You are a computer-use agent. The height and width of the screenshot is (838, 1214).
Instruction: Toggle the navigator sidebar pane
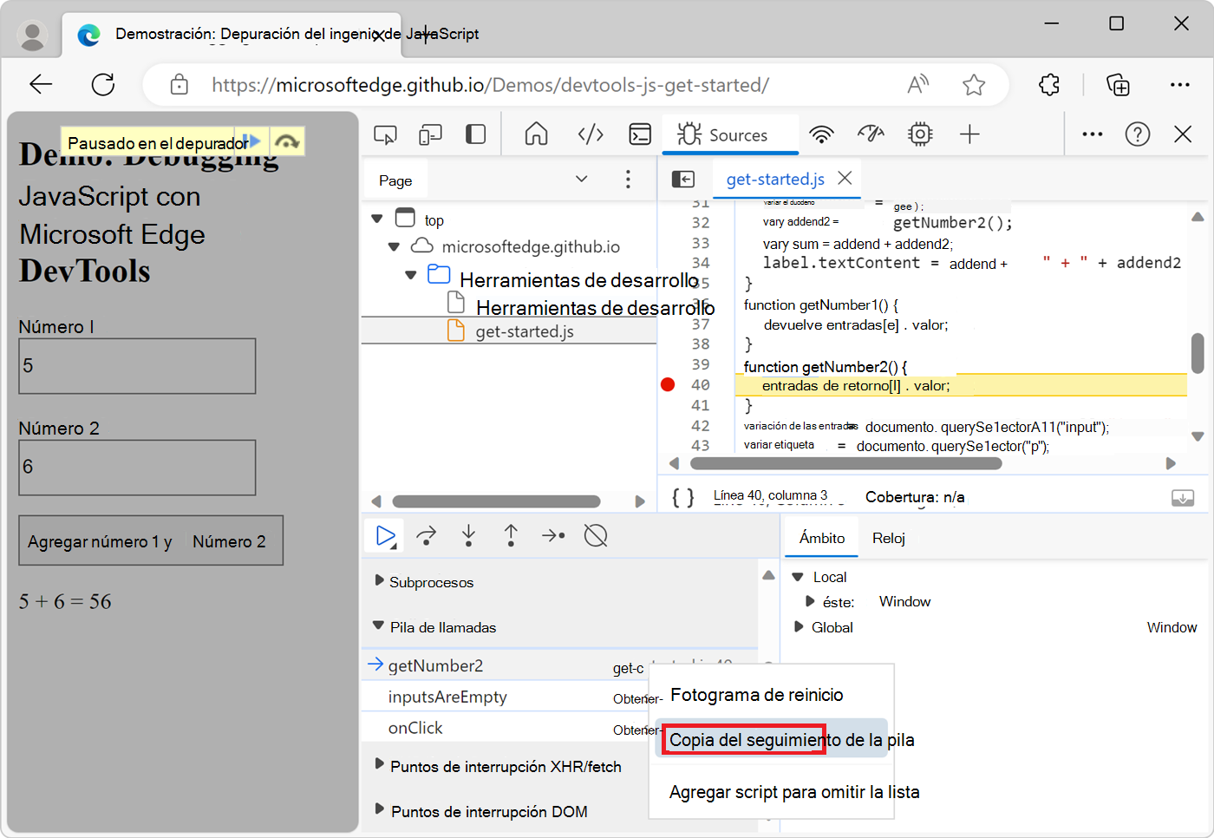click(683, 179)
